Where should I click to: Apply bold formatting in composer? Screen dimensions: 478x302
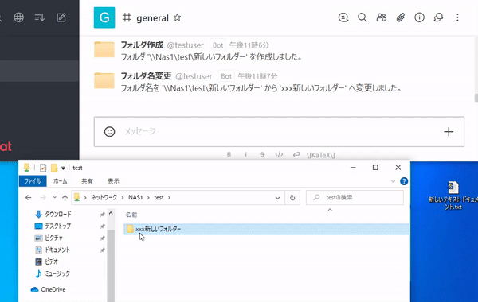[229, 154]
